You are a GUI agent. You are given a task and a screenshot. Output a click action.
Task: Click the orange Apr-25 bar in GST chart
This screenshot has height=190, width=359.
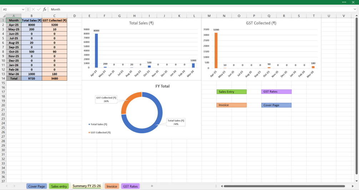pos(216,51)
